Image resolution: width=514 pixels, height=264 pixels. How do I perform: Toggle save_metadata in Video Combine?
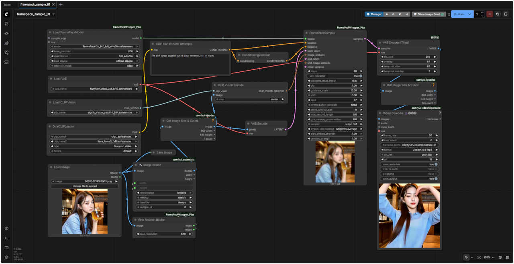(436, 164)
